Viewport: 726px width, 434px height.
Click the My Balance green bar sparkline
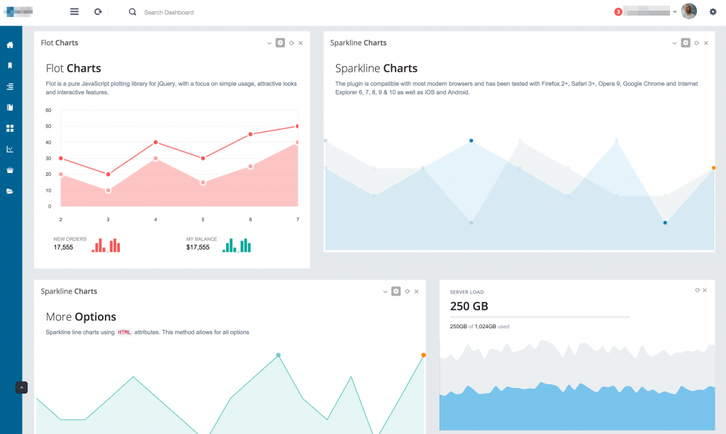tap(237, 245)
